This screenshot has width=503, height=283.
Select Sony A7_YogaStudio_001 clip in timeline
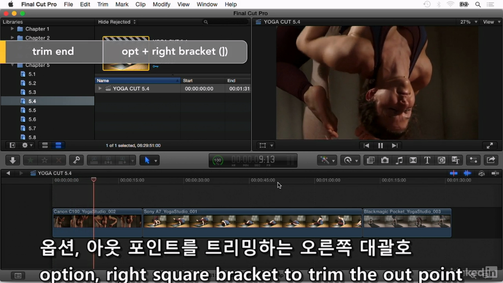point(252,222)
